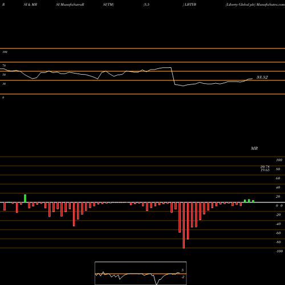This screenshot has width=285, height=285.
Task: Click the Liberty Global plc MunafaSutra.com header text
Action: 255,5
